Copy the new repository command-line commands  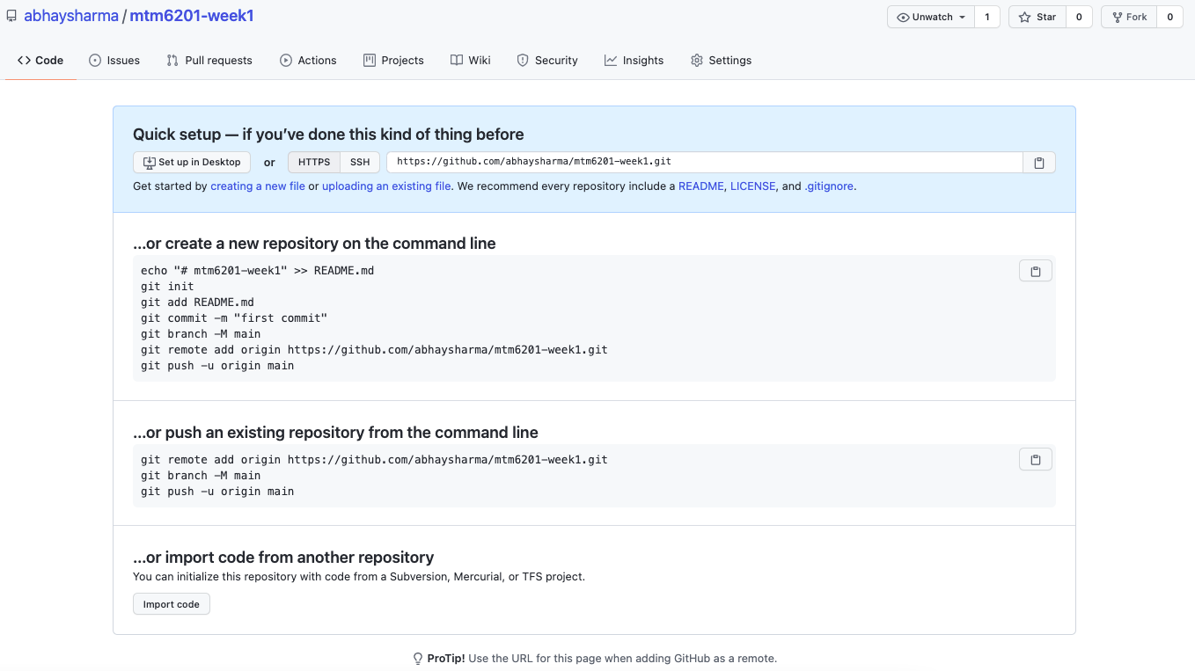[x=1036, y=272]
